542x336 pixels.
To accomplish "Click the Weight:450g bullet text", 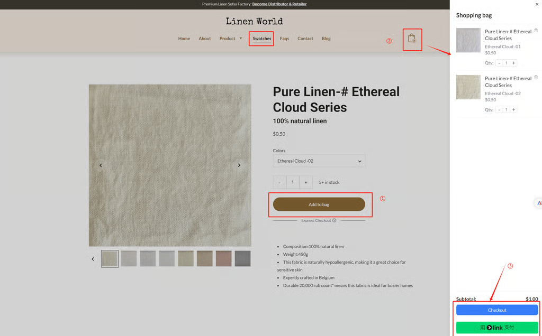I will click(295, 254).
